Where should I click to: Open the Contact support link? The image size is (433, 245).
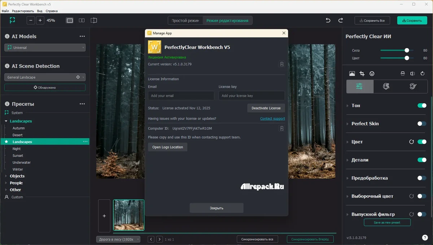[272, 119]
